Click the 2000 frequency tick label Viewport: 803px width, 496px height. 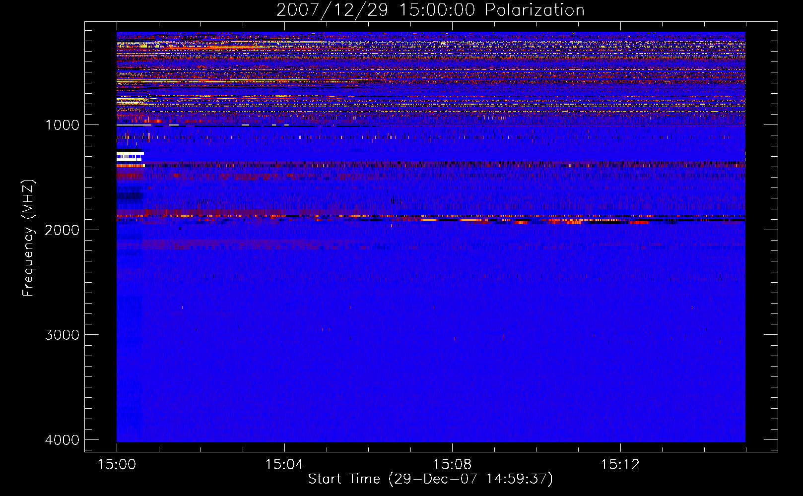click(63, 230)
